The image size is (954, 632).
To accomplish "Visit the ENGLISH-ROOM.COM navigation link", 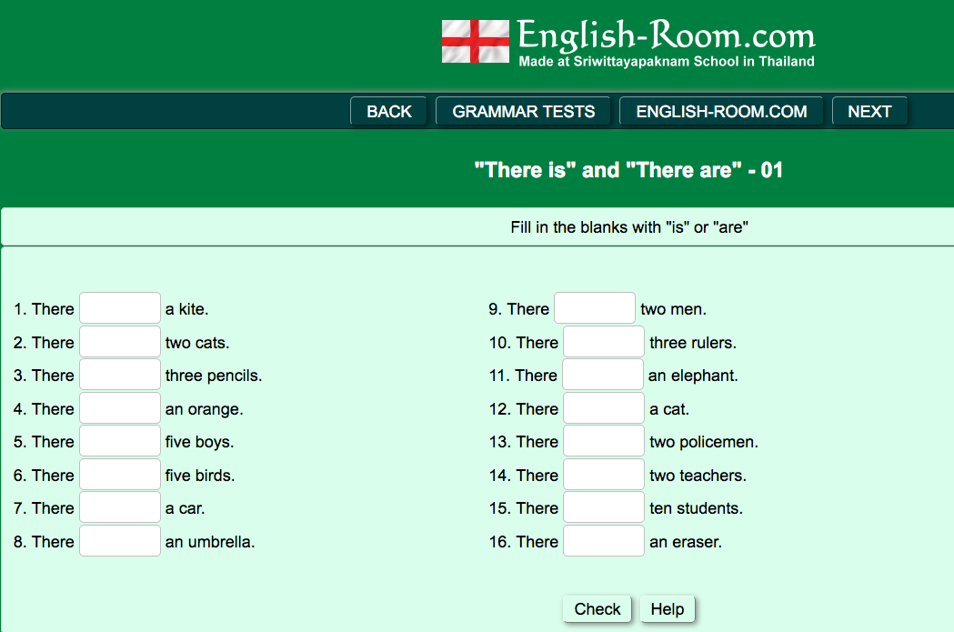I will (x=721, y=111).
